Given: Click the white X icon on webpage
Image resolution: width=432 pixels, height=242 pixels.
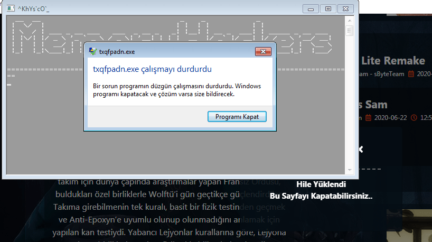Looking at the screenshot, I should (x=361, y=150).
